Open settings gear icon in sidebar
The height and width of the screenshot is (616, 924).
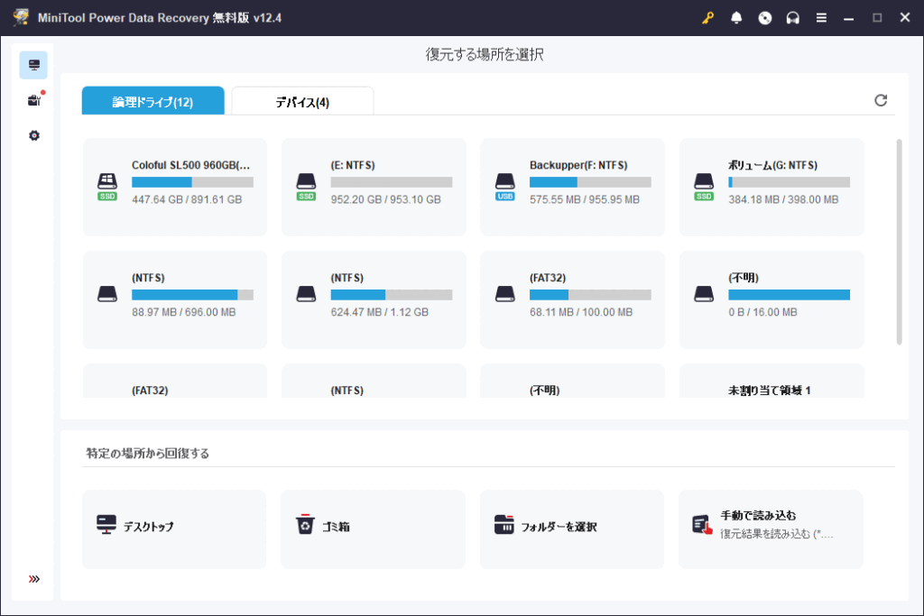pyautogui.click(x=33, y=135)
